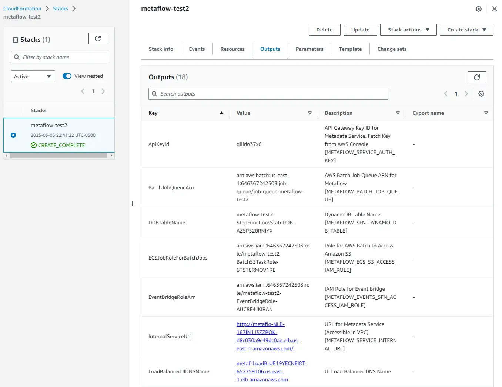Click the chevron after the CloudFormation breadcrumb
This screenshot has width=502, height=387.
pos(47,9)
